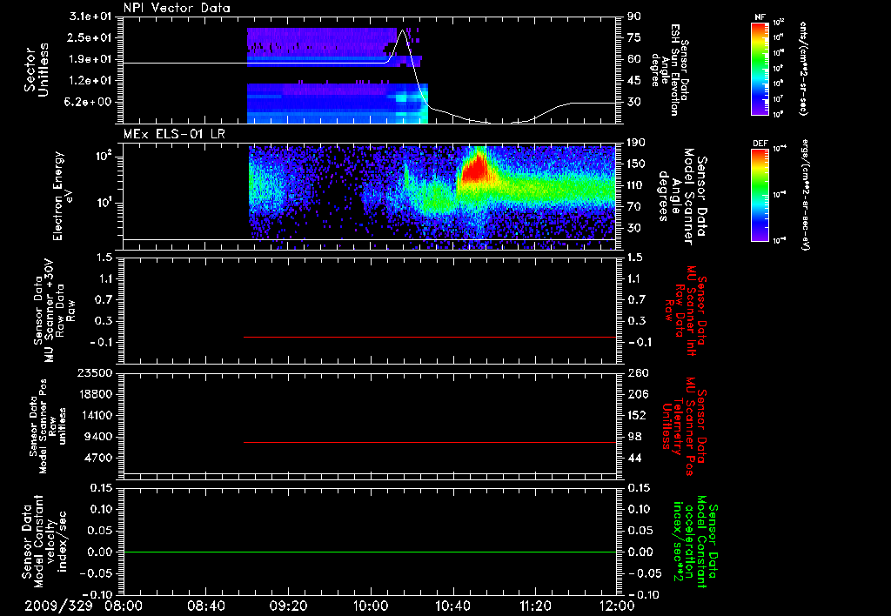The height and width of the screenshot is (616, 891).
Task: Click the "44" tick label
Action: [634, 458]
